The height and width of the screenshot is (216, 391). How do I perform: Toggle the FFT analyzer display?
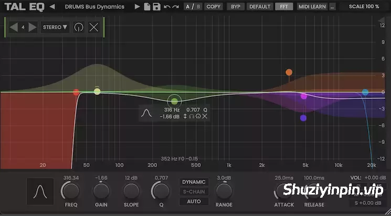click(284, 7)
